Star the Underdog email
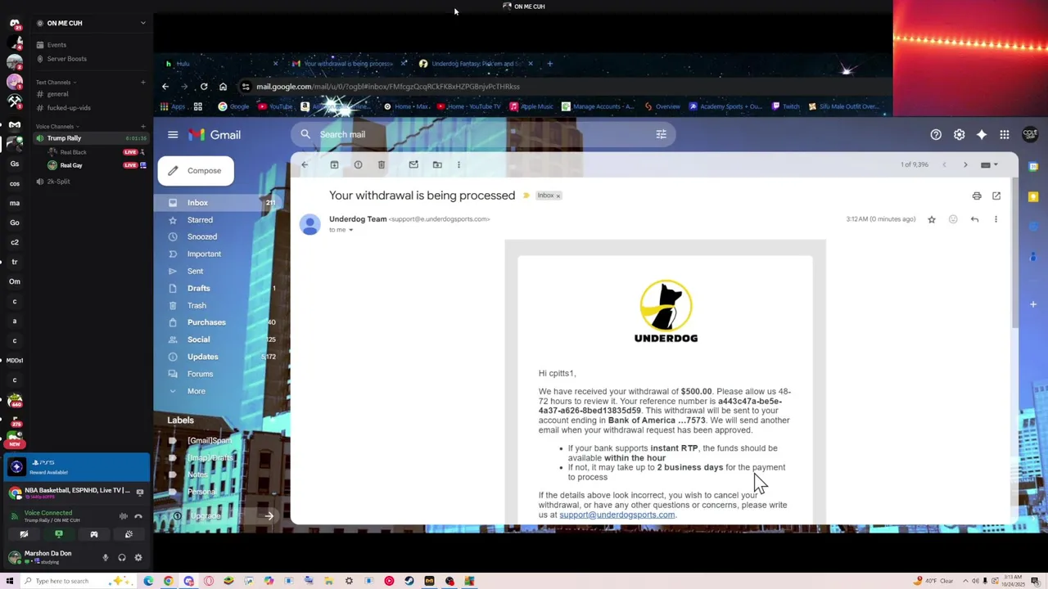Viewport: 1048px width, 589px height. (932, 219)
